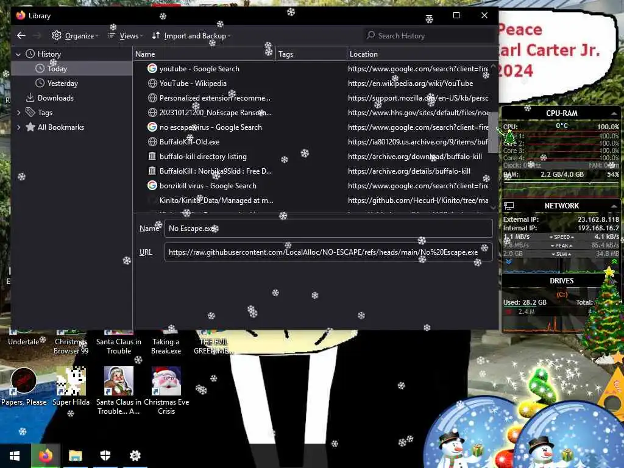Toggle PEAK section in Network widget
The height and width of the screenshot is (468, 624).
click(562, 246)
